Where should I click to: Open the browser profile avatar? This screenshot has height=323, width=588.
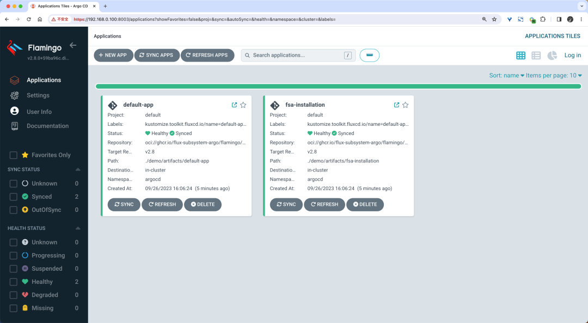click(x=570, y=19)
